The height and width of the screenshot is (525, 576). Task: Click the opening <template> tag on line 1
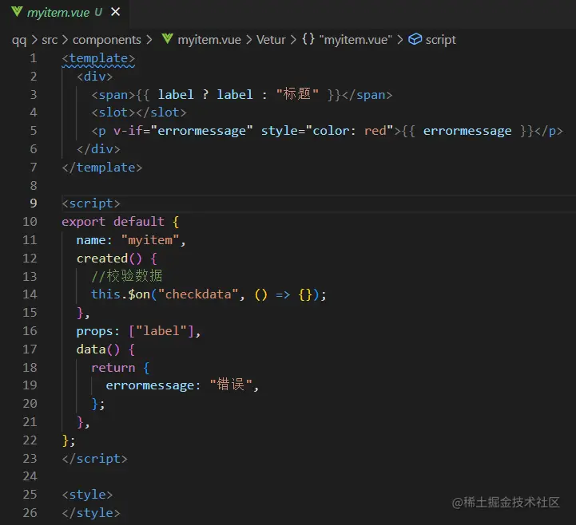(x=98, y=58)
